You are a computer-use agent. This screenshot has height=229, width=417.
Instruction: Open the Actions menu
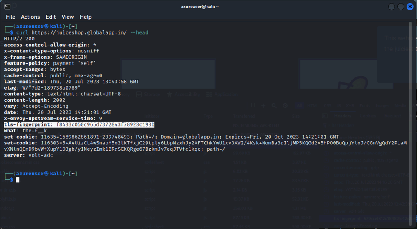30,17
